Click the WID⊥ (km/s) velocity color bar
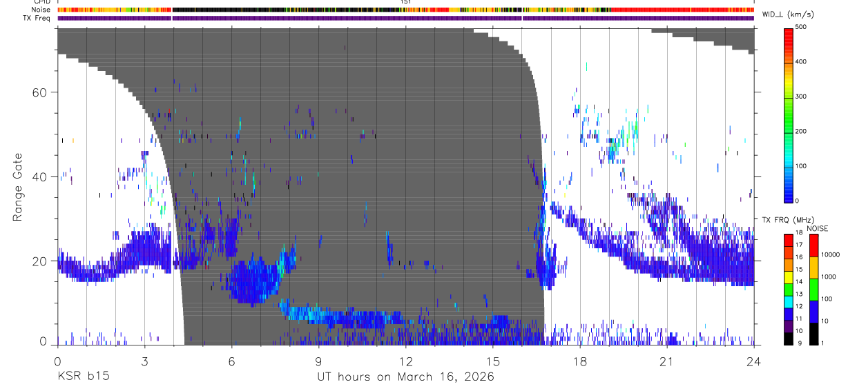This screenshot has height=391, width=848. coord(789,114)
